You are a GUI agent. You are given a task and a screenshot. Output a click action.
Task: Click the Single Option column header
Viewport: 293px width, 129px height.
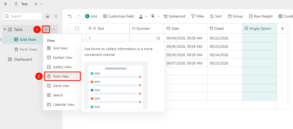click(260, 28)
